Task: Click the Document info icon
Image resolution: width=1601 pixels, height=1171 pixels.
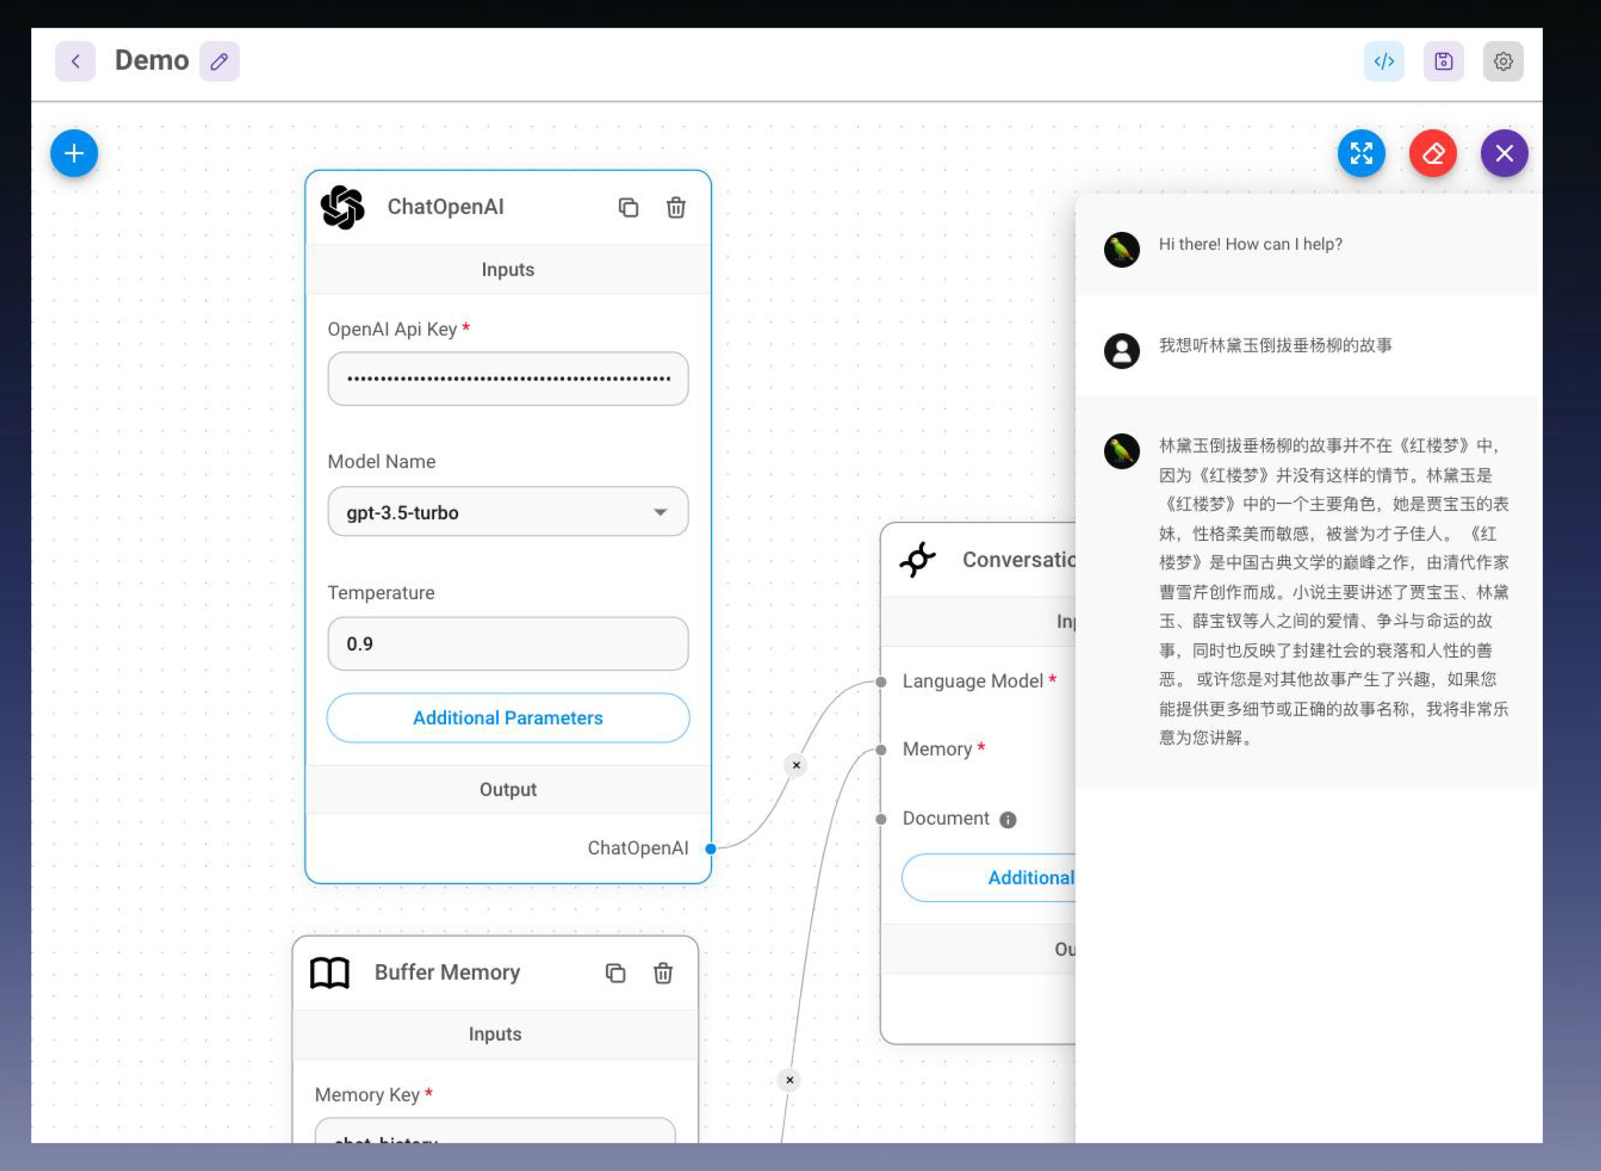Action: pyautogui.click(x=1008, y=820)
